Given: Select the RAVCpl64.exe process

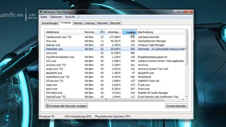Looking at the screenshot, I should pyautogui.click(x=115, y=93).
